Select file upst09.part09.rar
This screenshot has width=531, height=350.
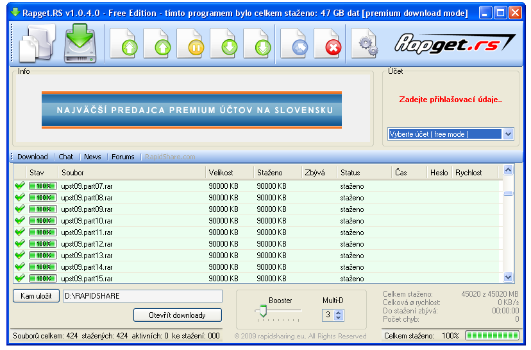(87, 209)
